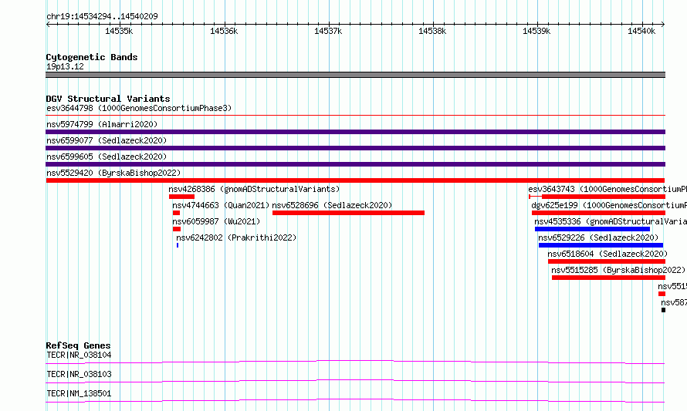Click the chr19:14534294..14540209 coordinate label

pyautogui.click(x=102, y=16)
